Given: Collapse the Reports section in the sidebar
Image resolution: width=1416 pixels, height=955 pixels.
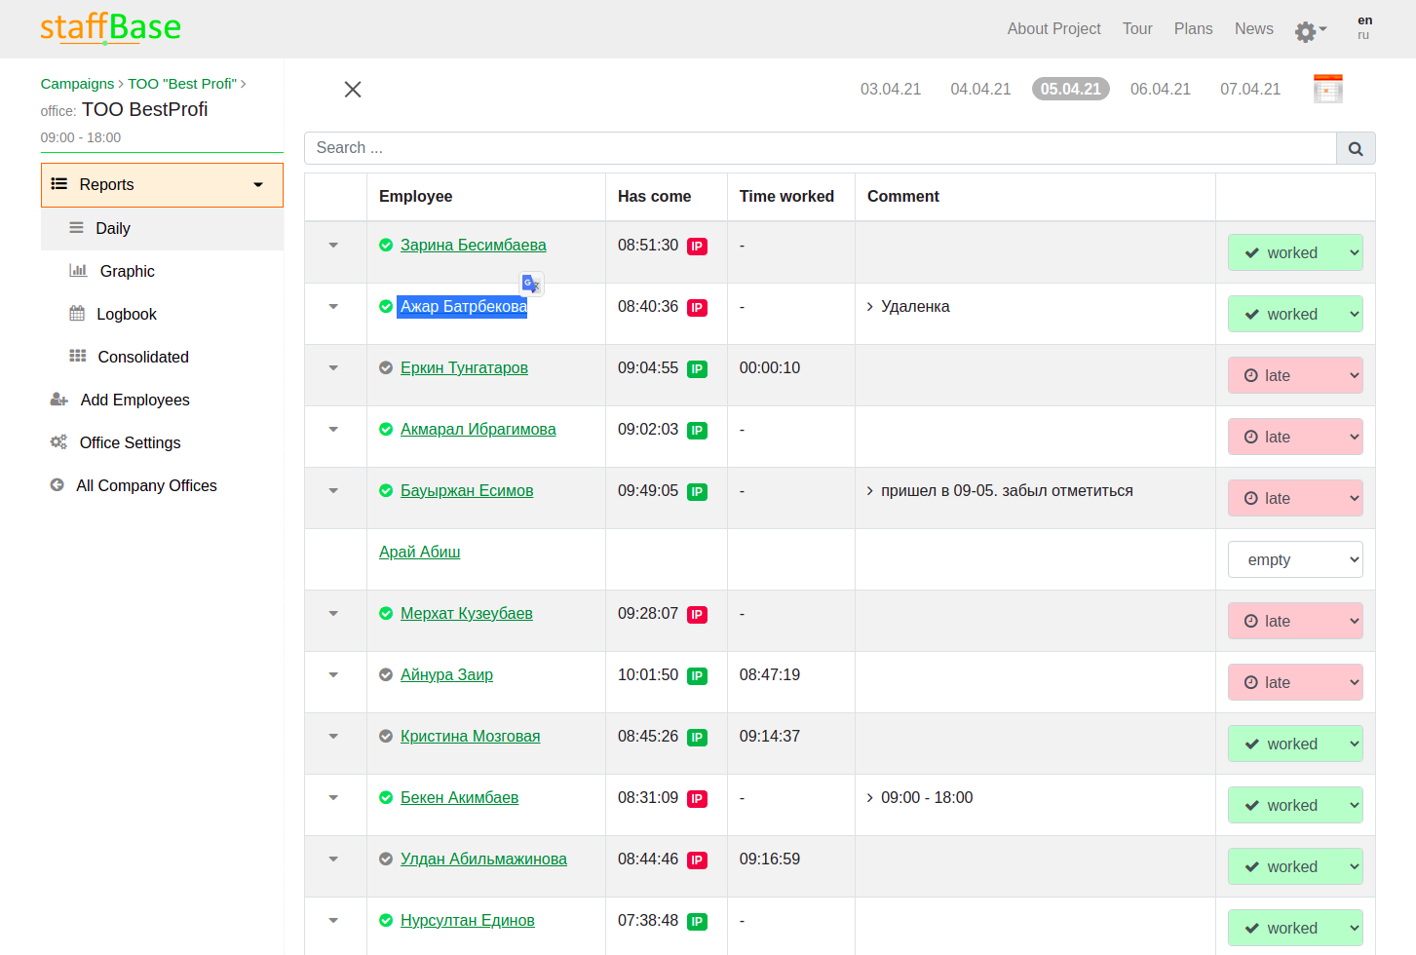Looking at the screenshot, I should pyautogui.click(x=257, y=184).
